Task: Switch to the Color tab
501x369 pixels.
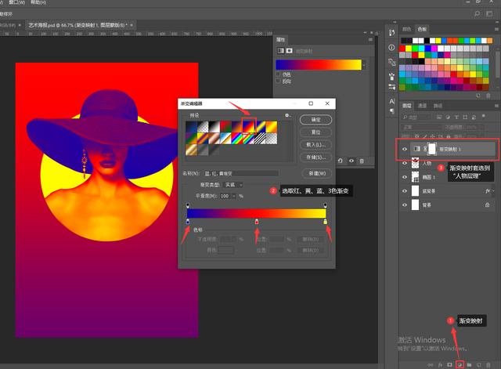Action: point(406,29)
